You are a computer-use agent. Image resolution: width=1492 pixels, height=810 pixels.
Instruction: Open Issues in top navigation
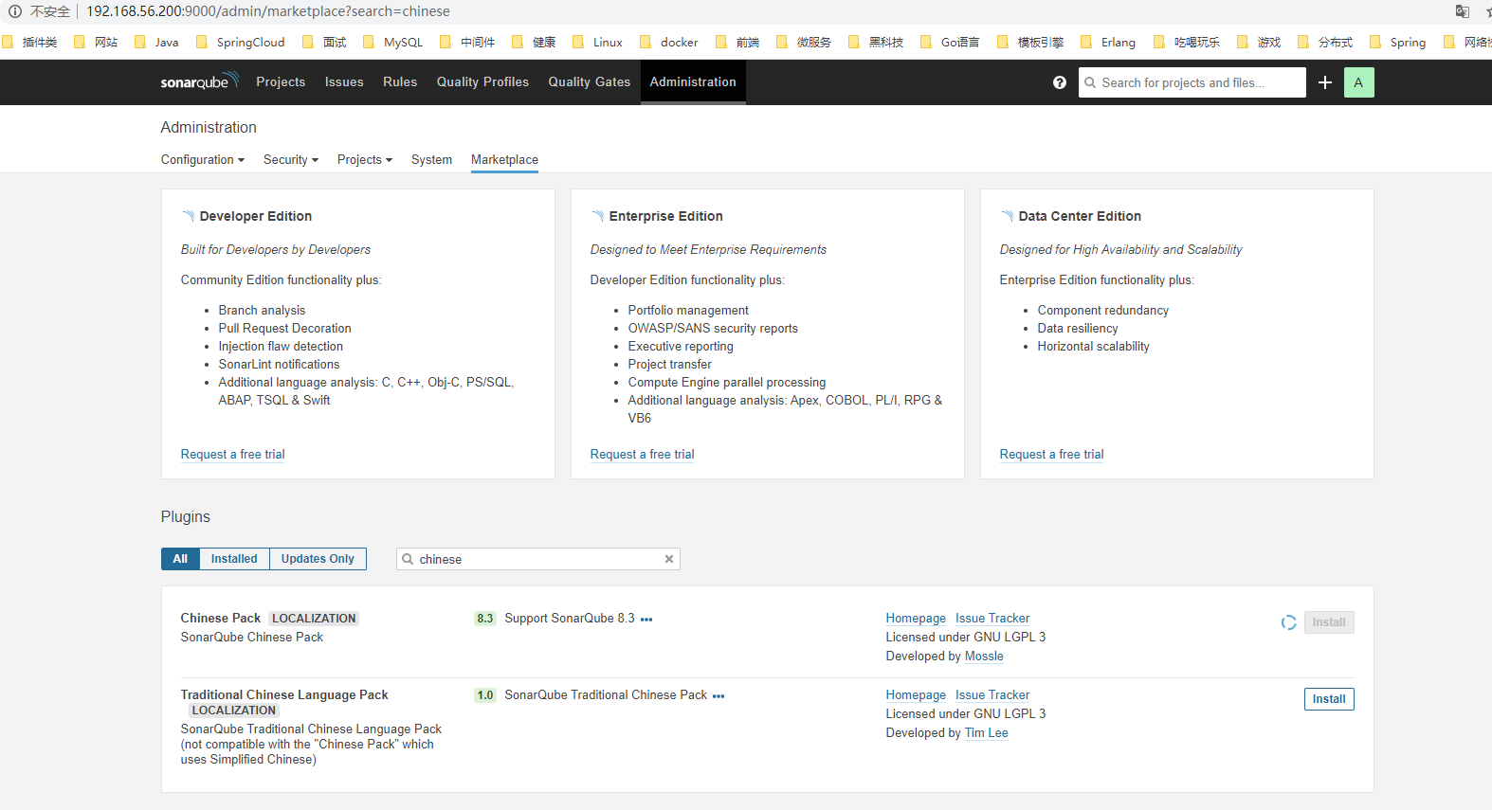point(344,82)
